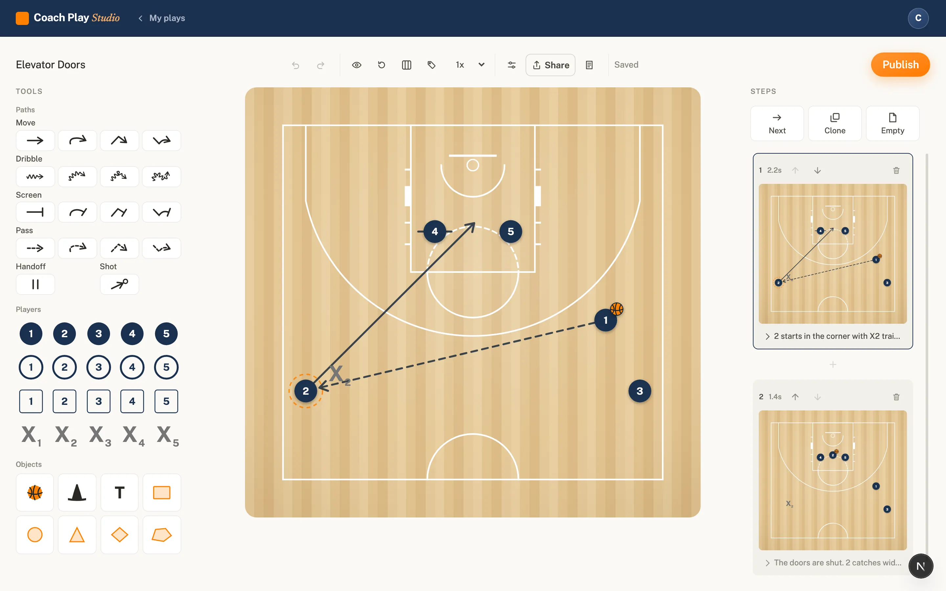Pick the cone object

(77, 492)
